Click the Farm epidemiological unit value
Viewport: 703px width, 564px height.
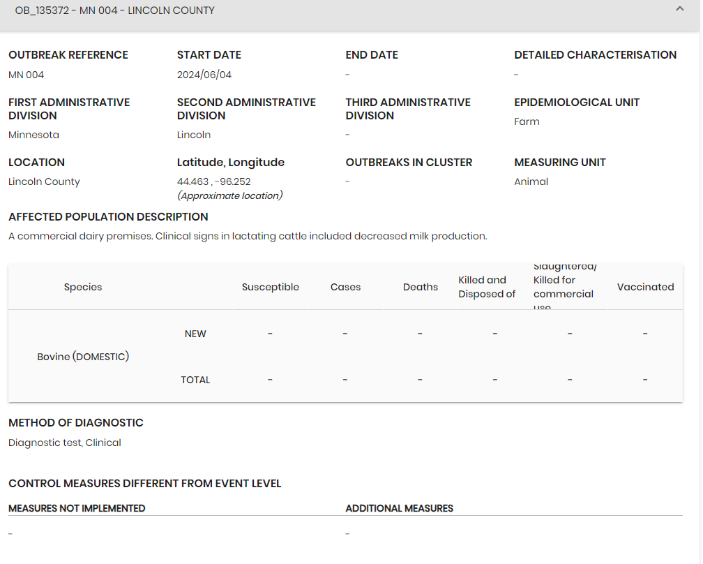click(x=527, y=121)
